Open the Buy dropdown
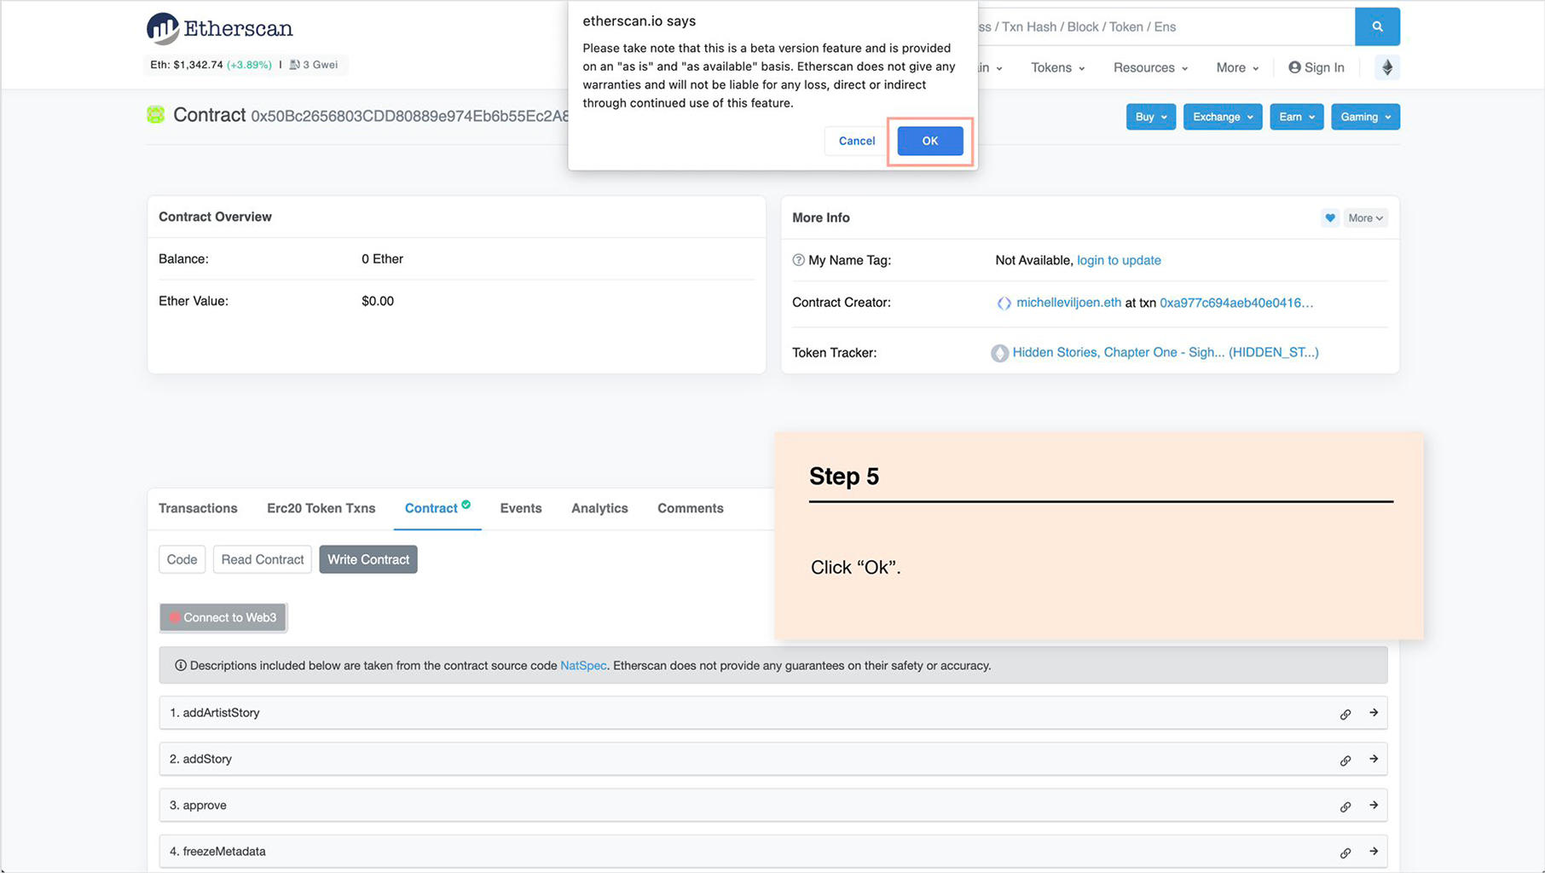 tap(1150, 117)
